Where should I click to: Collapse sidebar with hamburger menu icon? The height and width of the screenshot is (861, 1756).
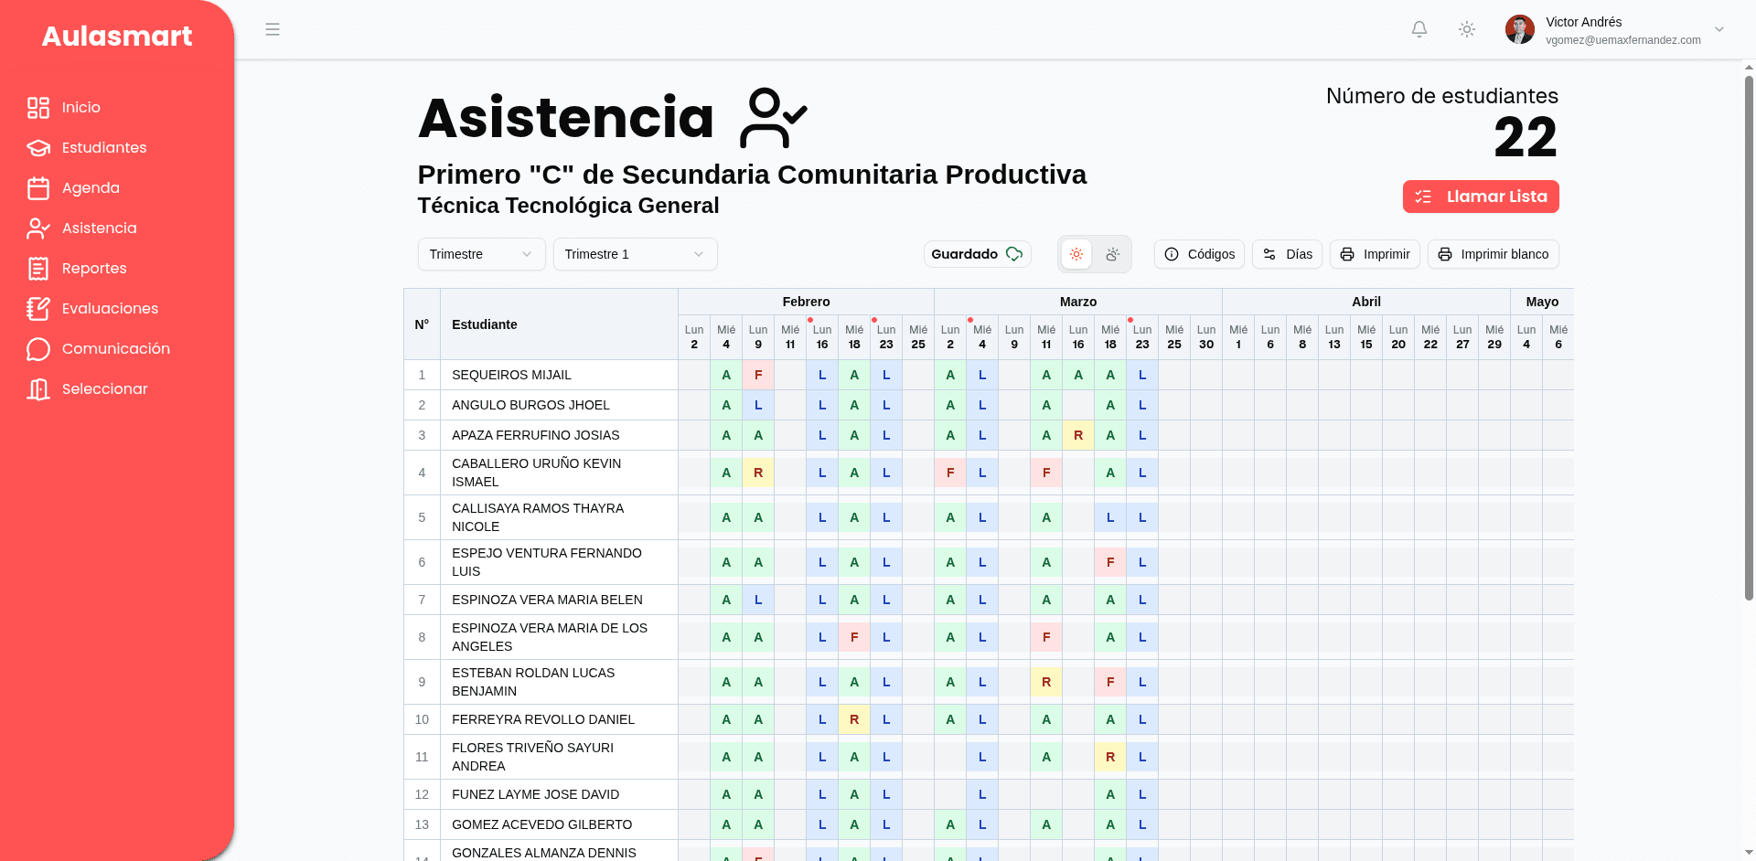[x=273, y=29]
